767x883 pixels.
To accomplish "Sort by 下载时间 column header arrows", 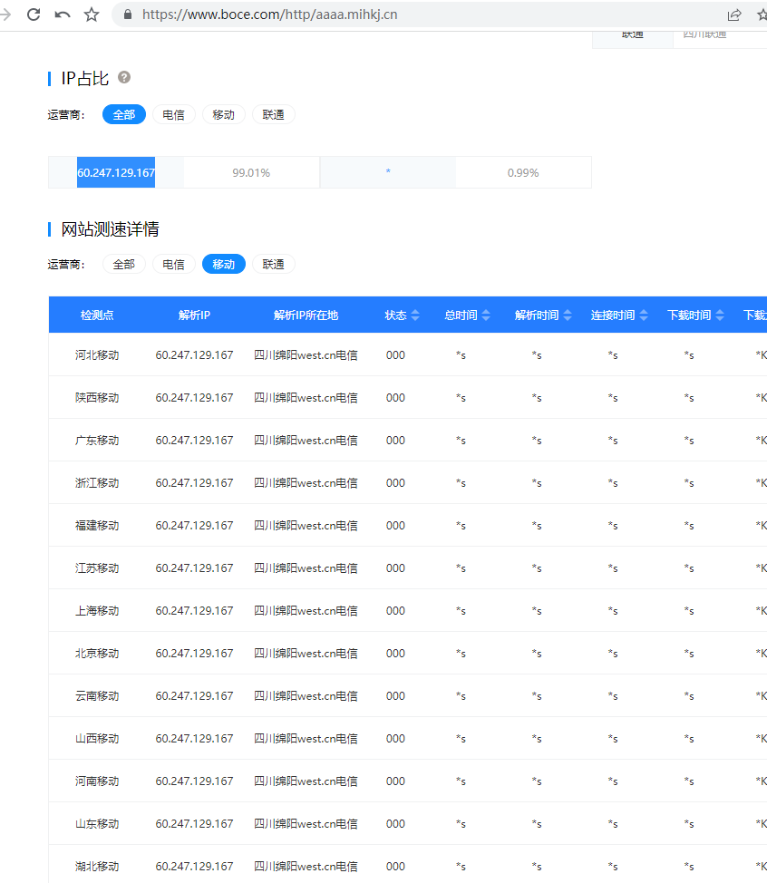I will coord(720,315).
